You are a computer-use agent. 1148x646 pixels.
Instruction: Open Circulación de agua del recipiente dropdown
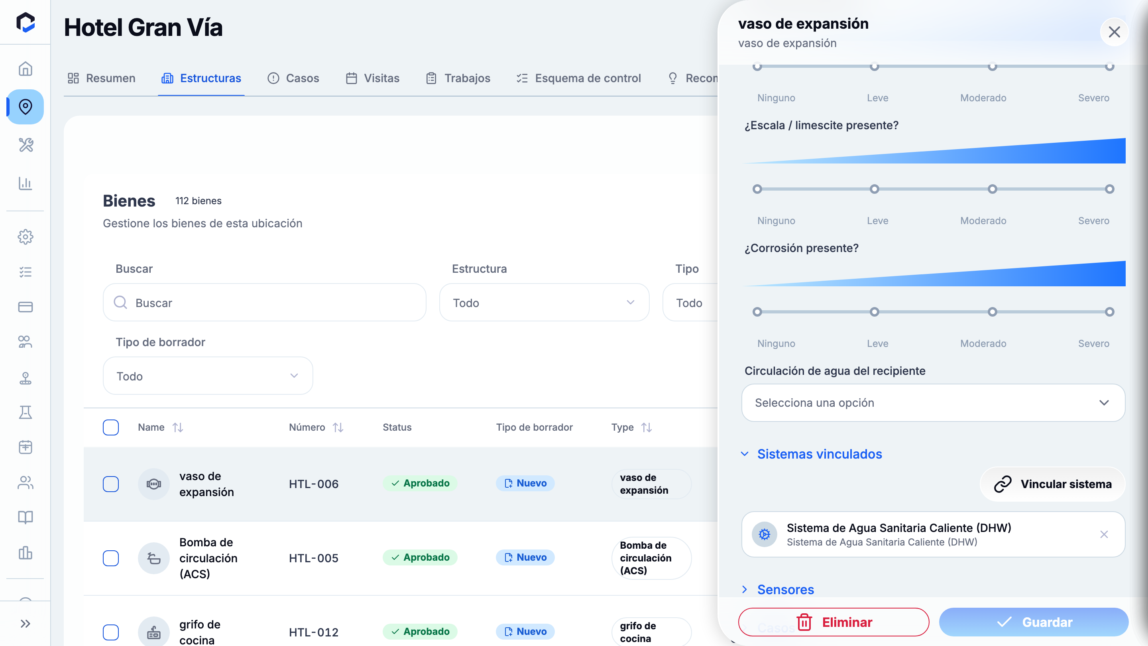coord(933,403)
